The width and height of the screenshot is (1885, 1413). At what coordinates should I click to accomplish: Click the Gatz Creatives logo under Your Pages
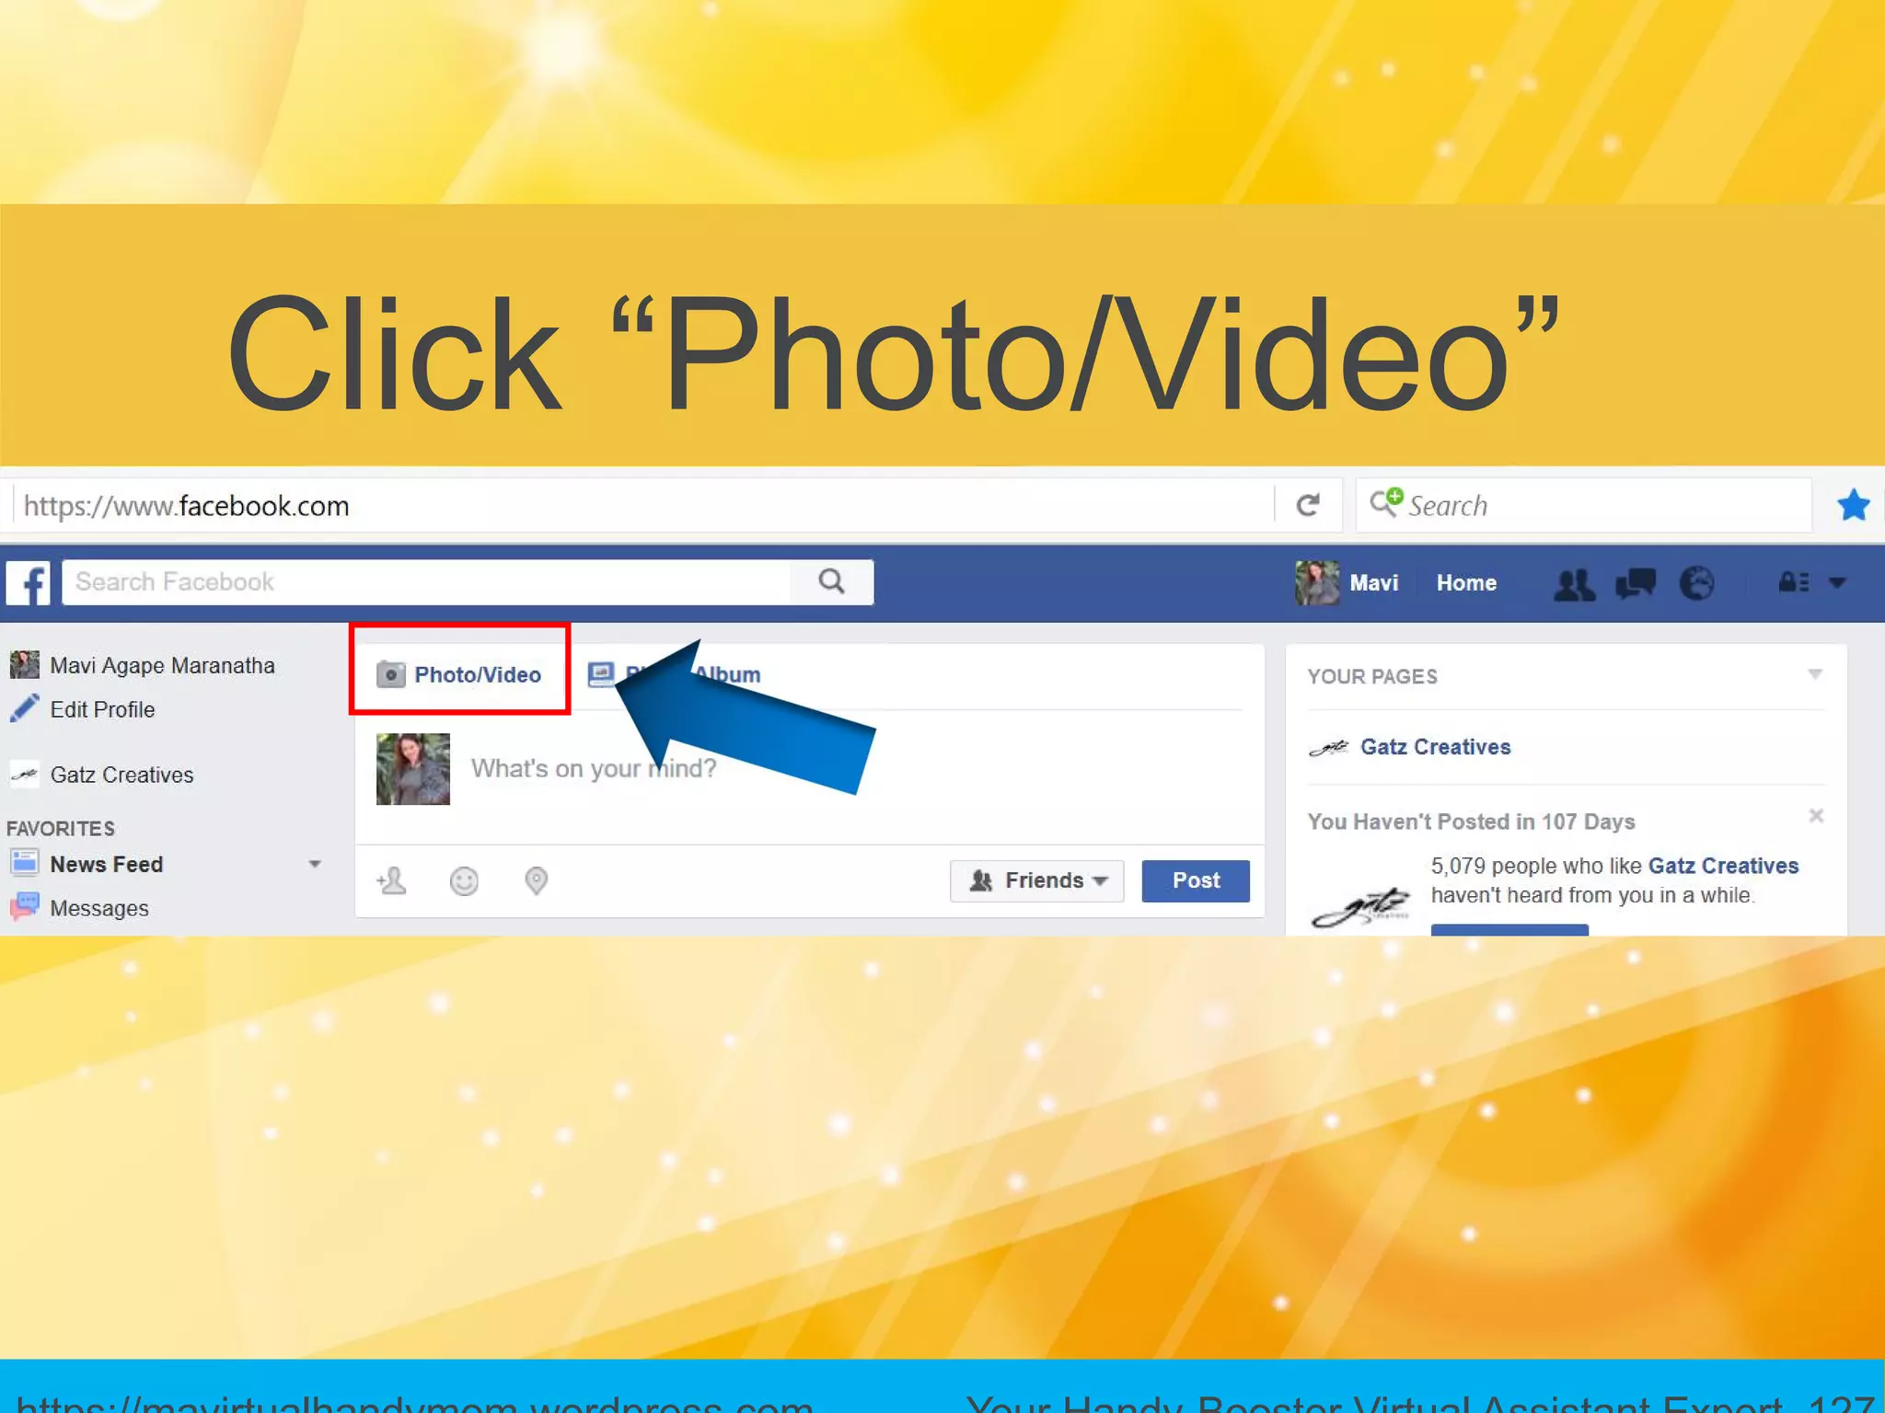tap(1329, 747)
